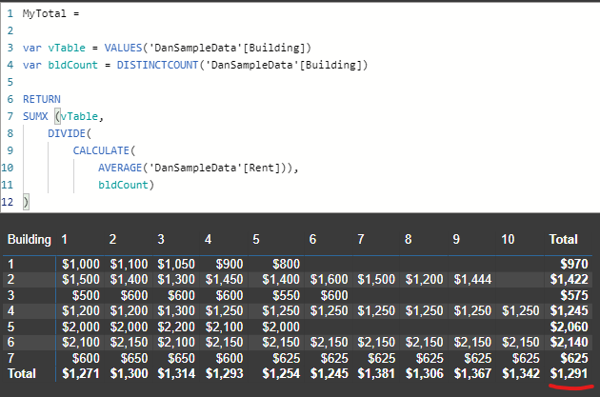This screenshot has width=600, height=397.
Task: Click the closing parenthesis on line 12
Action: 26,202
